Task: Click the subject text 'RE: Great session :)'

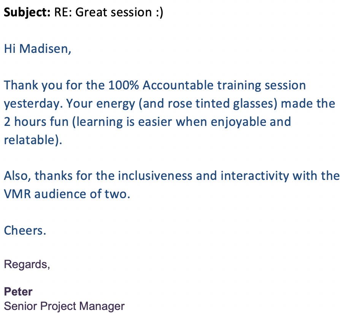Action: [x=109, y=13]
